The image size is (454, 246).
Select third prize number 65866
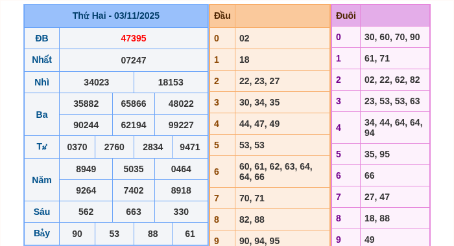pos(134,104)
